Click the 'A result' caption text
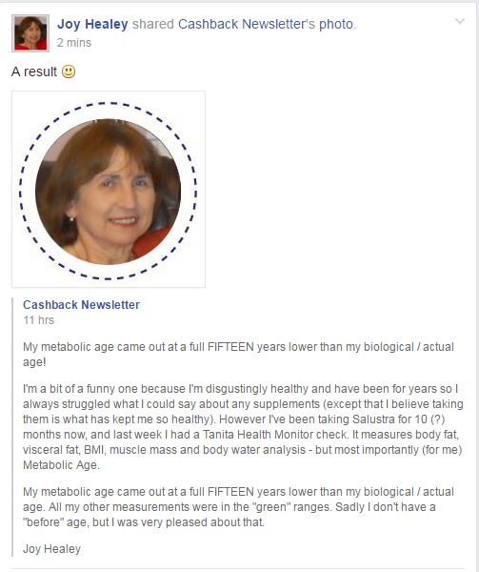The image size is (479, 572). (34, 71)
